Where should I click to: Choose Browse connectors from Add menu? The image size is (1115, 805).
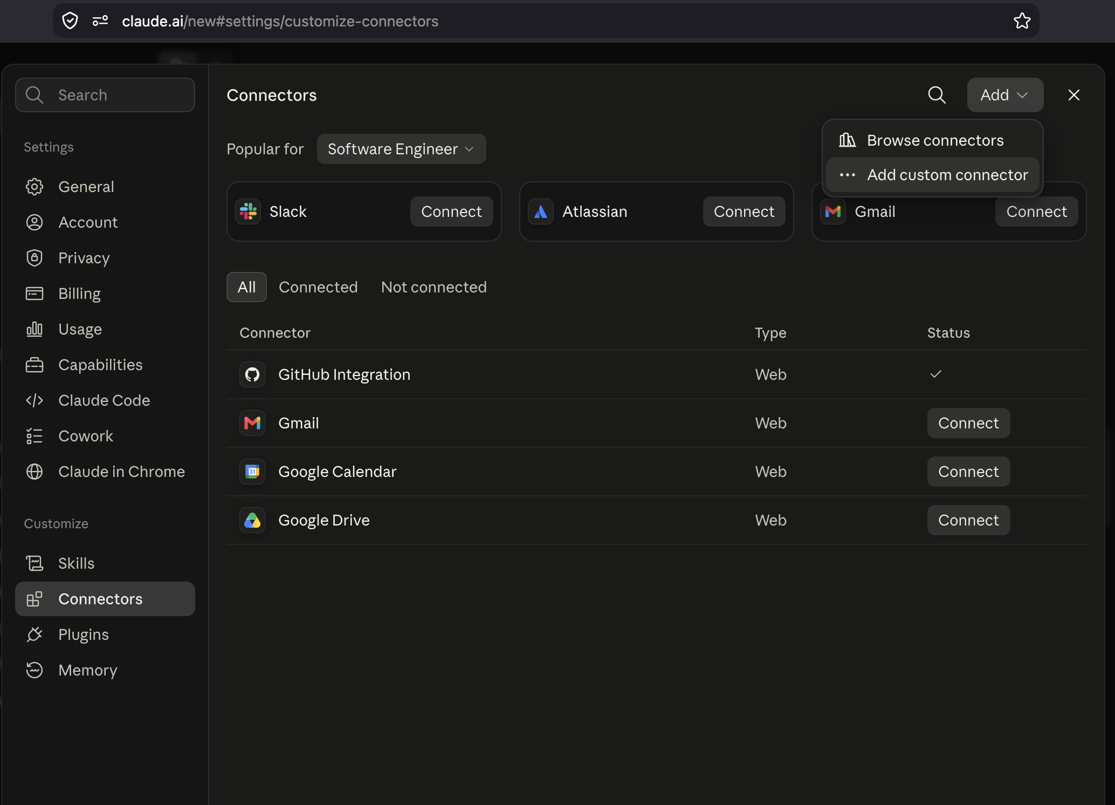tap(932, 140)
